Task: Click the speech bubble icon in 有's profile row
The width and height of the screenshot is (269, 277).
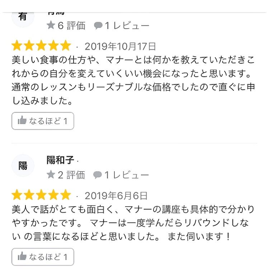Action: 98,26
